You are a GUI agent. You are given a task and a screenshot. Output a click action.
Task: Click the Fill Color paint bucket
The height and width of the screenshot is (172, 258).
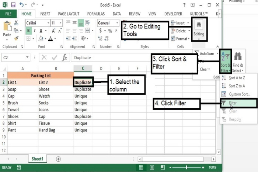(41, 38)
